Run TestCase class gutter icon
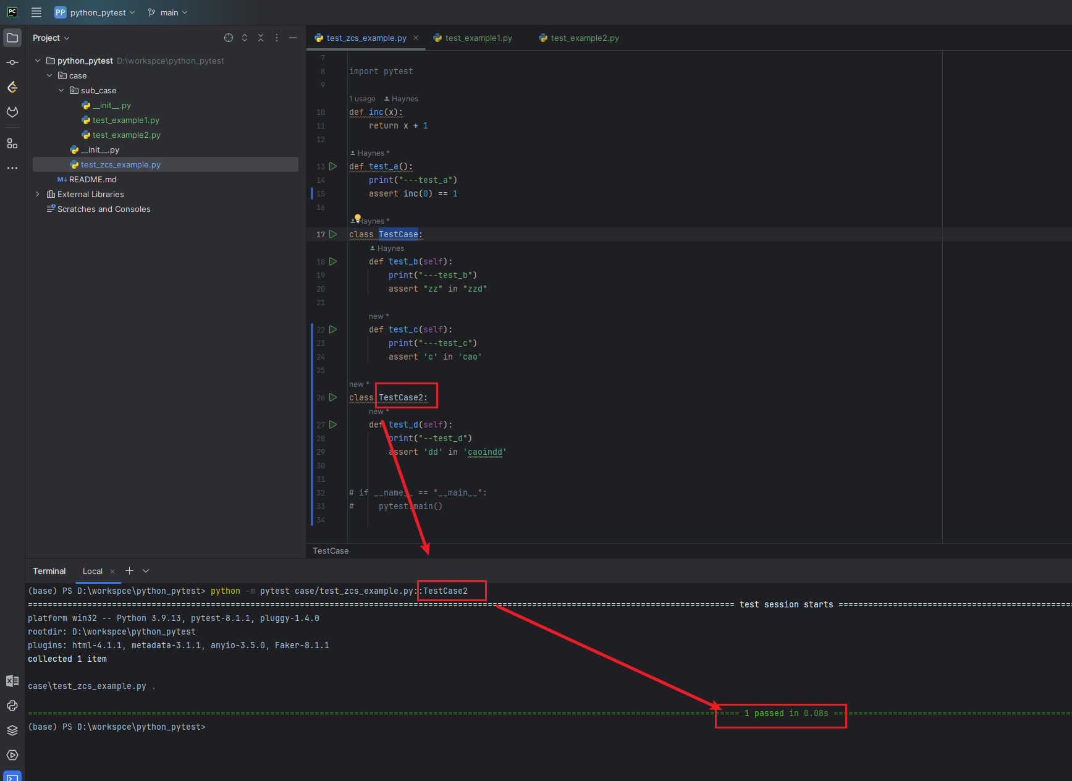 tap(333, 234)
